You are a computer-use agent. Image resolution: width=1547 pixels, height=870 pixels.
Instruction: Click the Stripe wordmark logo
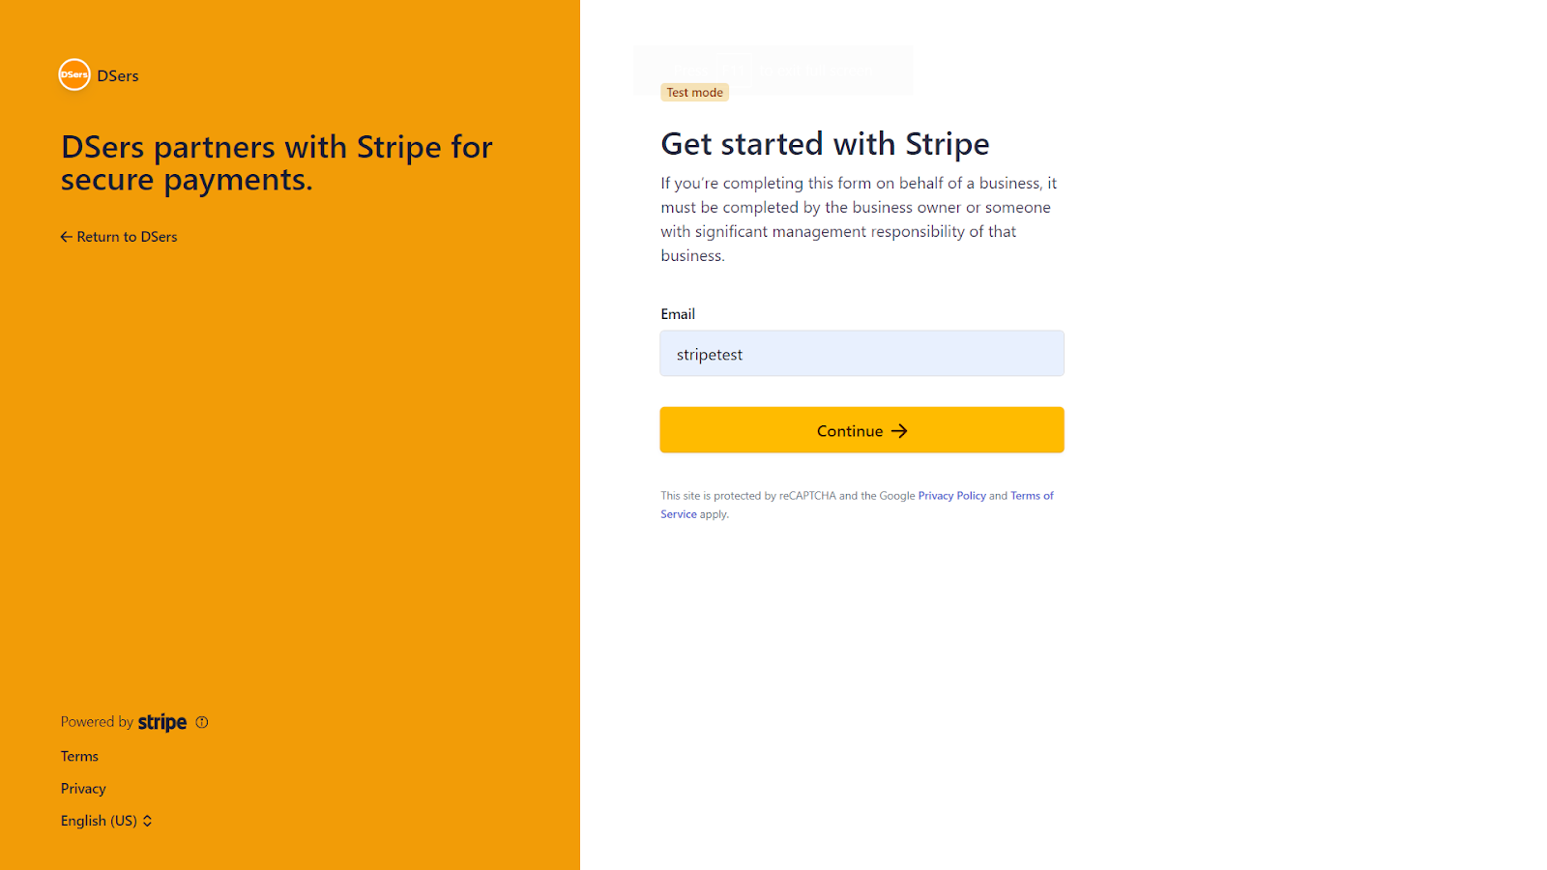coord(162,722)
